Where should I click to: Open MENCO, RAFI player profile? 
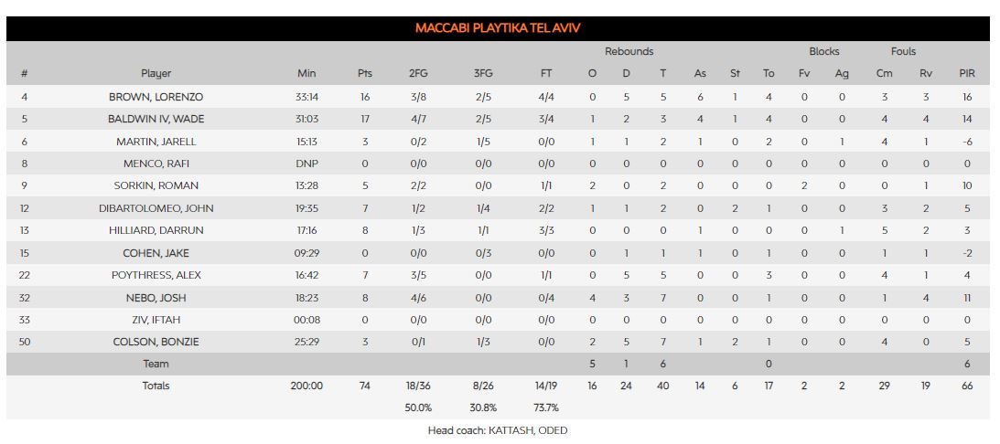coord(156,164)
